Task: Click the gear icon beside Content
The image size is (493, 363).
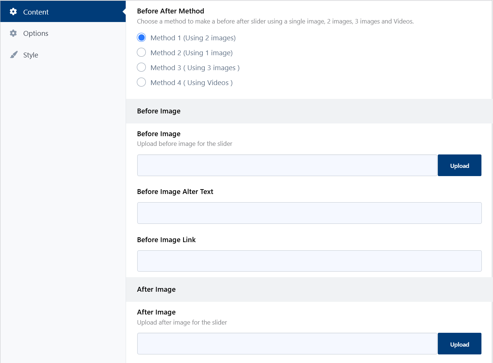Action: [13, 12]
